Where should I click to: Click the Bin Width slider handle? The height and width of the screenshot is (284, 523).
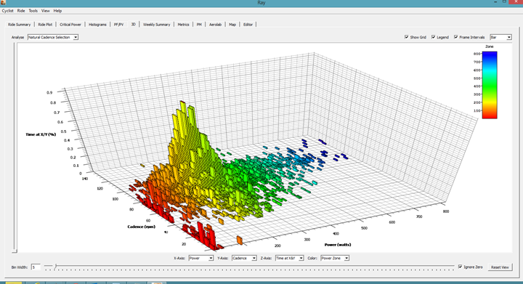tap(56, 267)
